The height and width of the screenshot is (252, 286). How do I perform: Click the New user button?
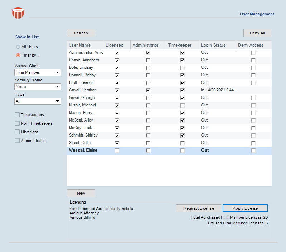(81, 193)
